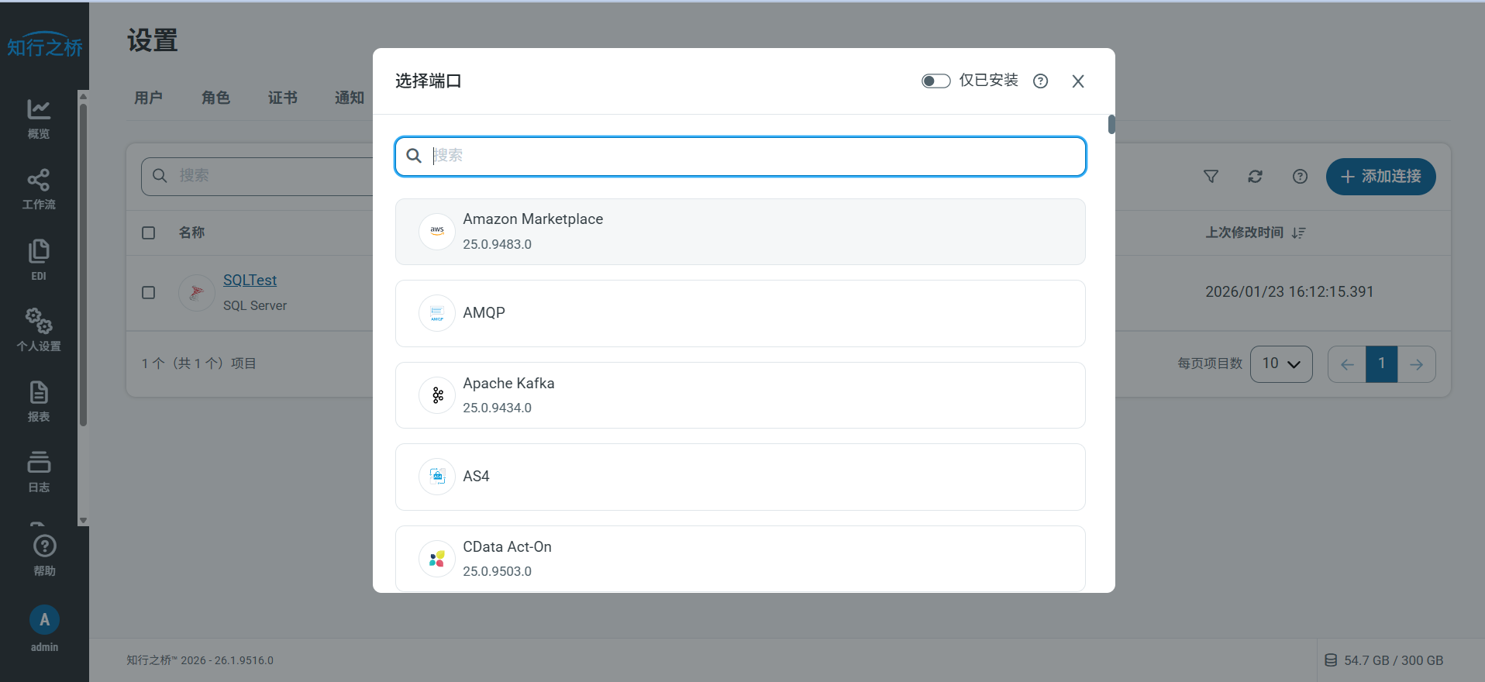Image resolution: width=1485 pixels, height=682 pixels.
Task: Click the AMQP connector icon
Action: [437, 313]
